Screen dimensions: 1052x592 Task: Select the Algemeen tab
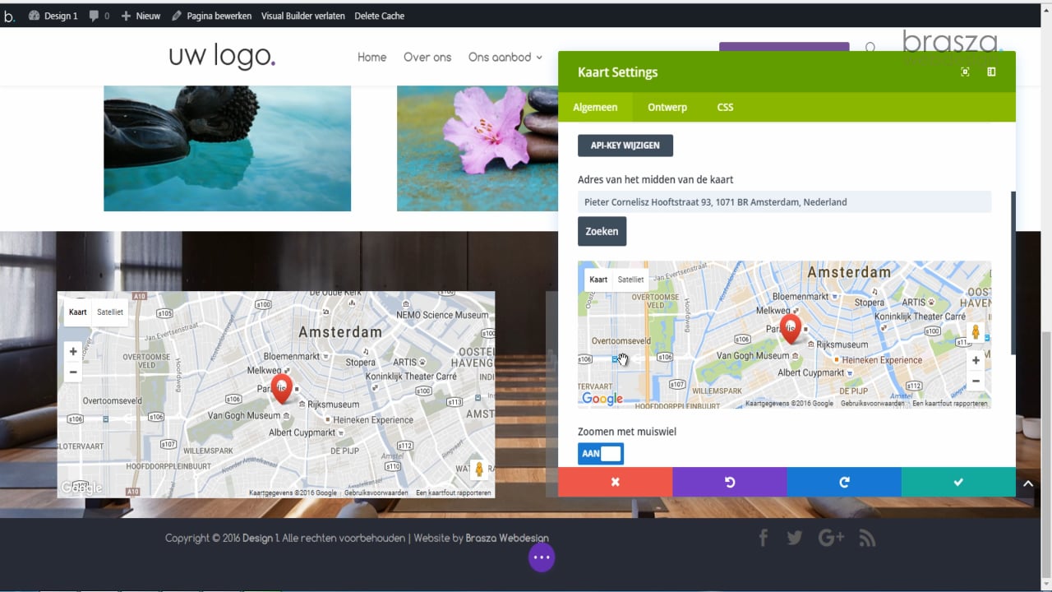coord(595,107)
